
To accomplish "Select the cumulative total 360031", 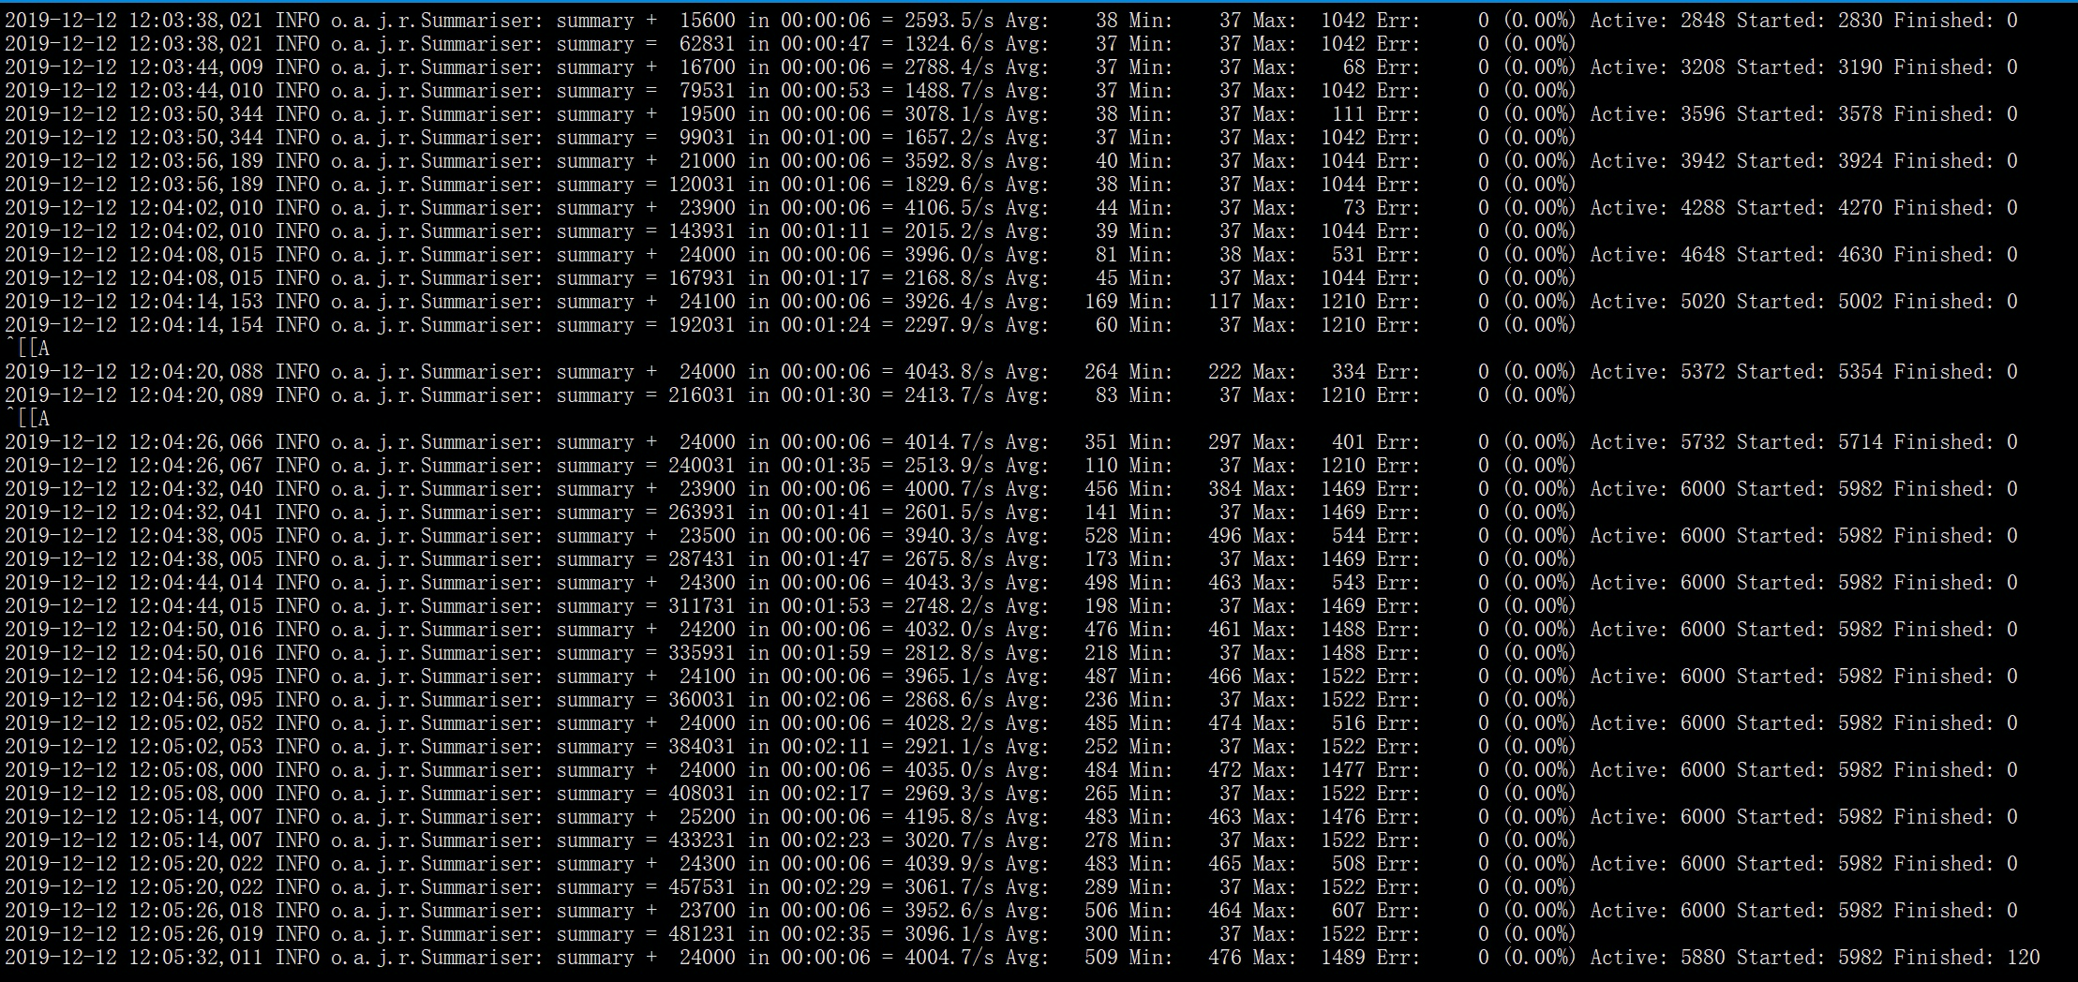I will coord(702,700).
